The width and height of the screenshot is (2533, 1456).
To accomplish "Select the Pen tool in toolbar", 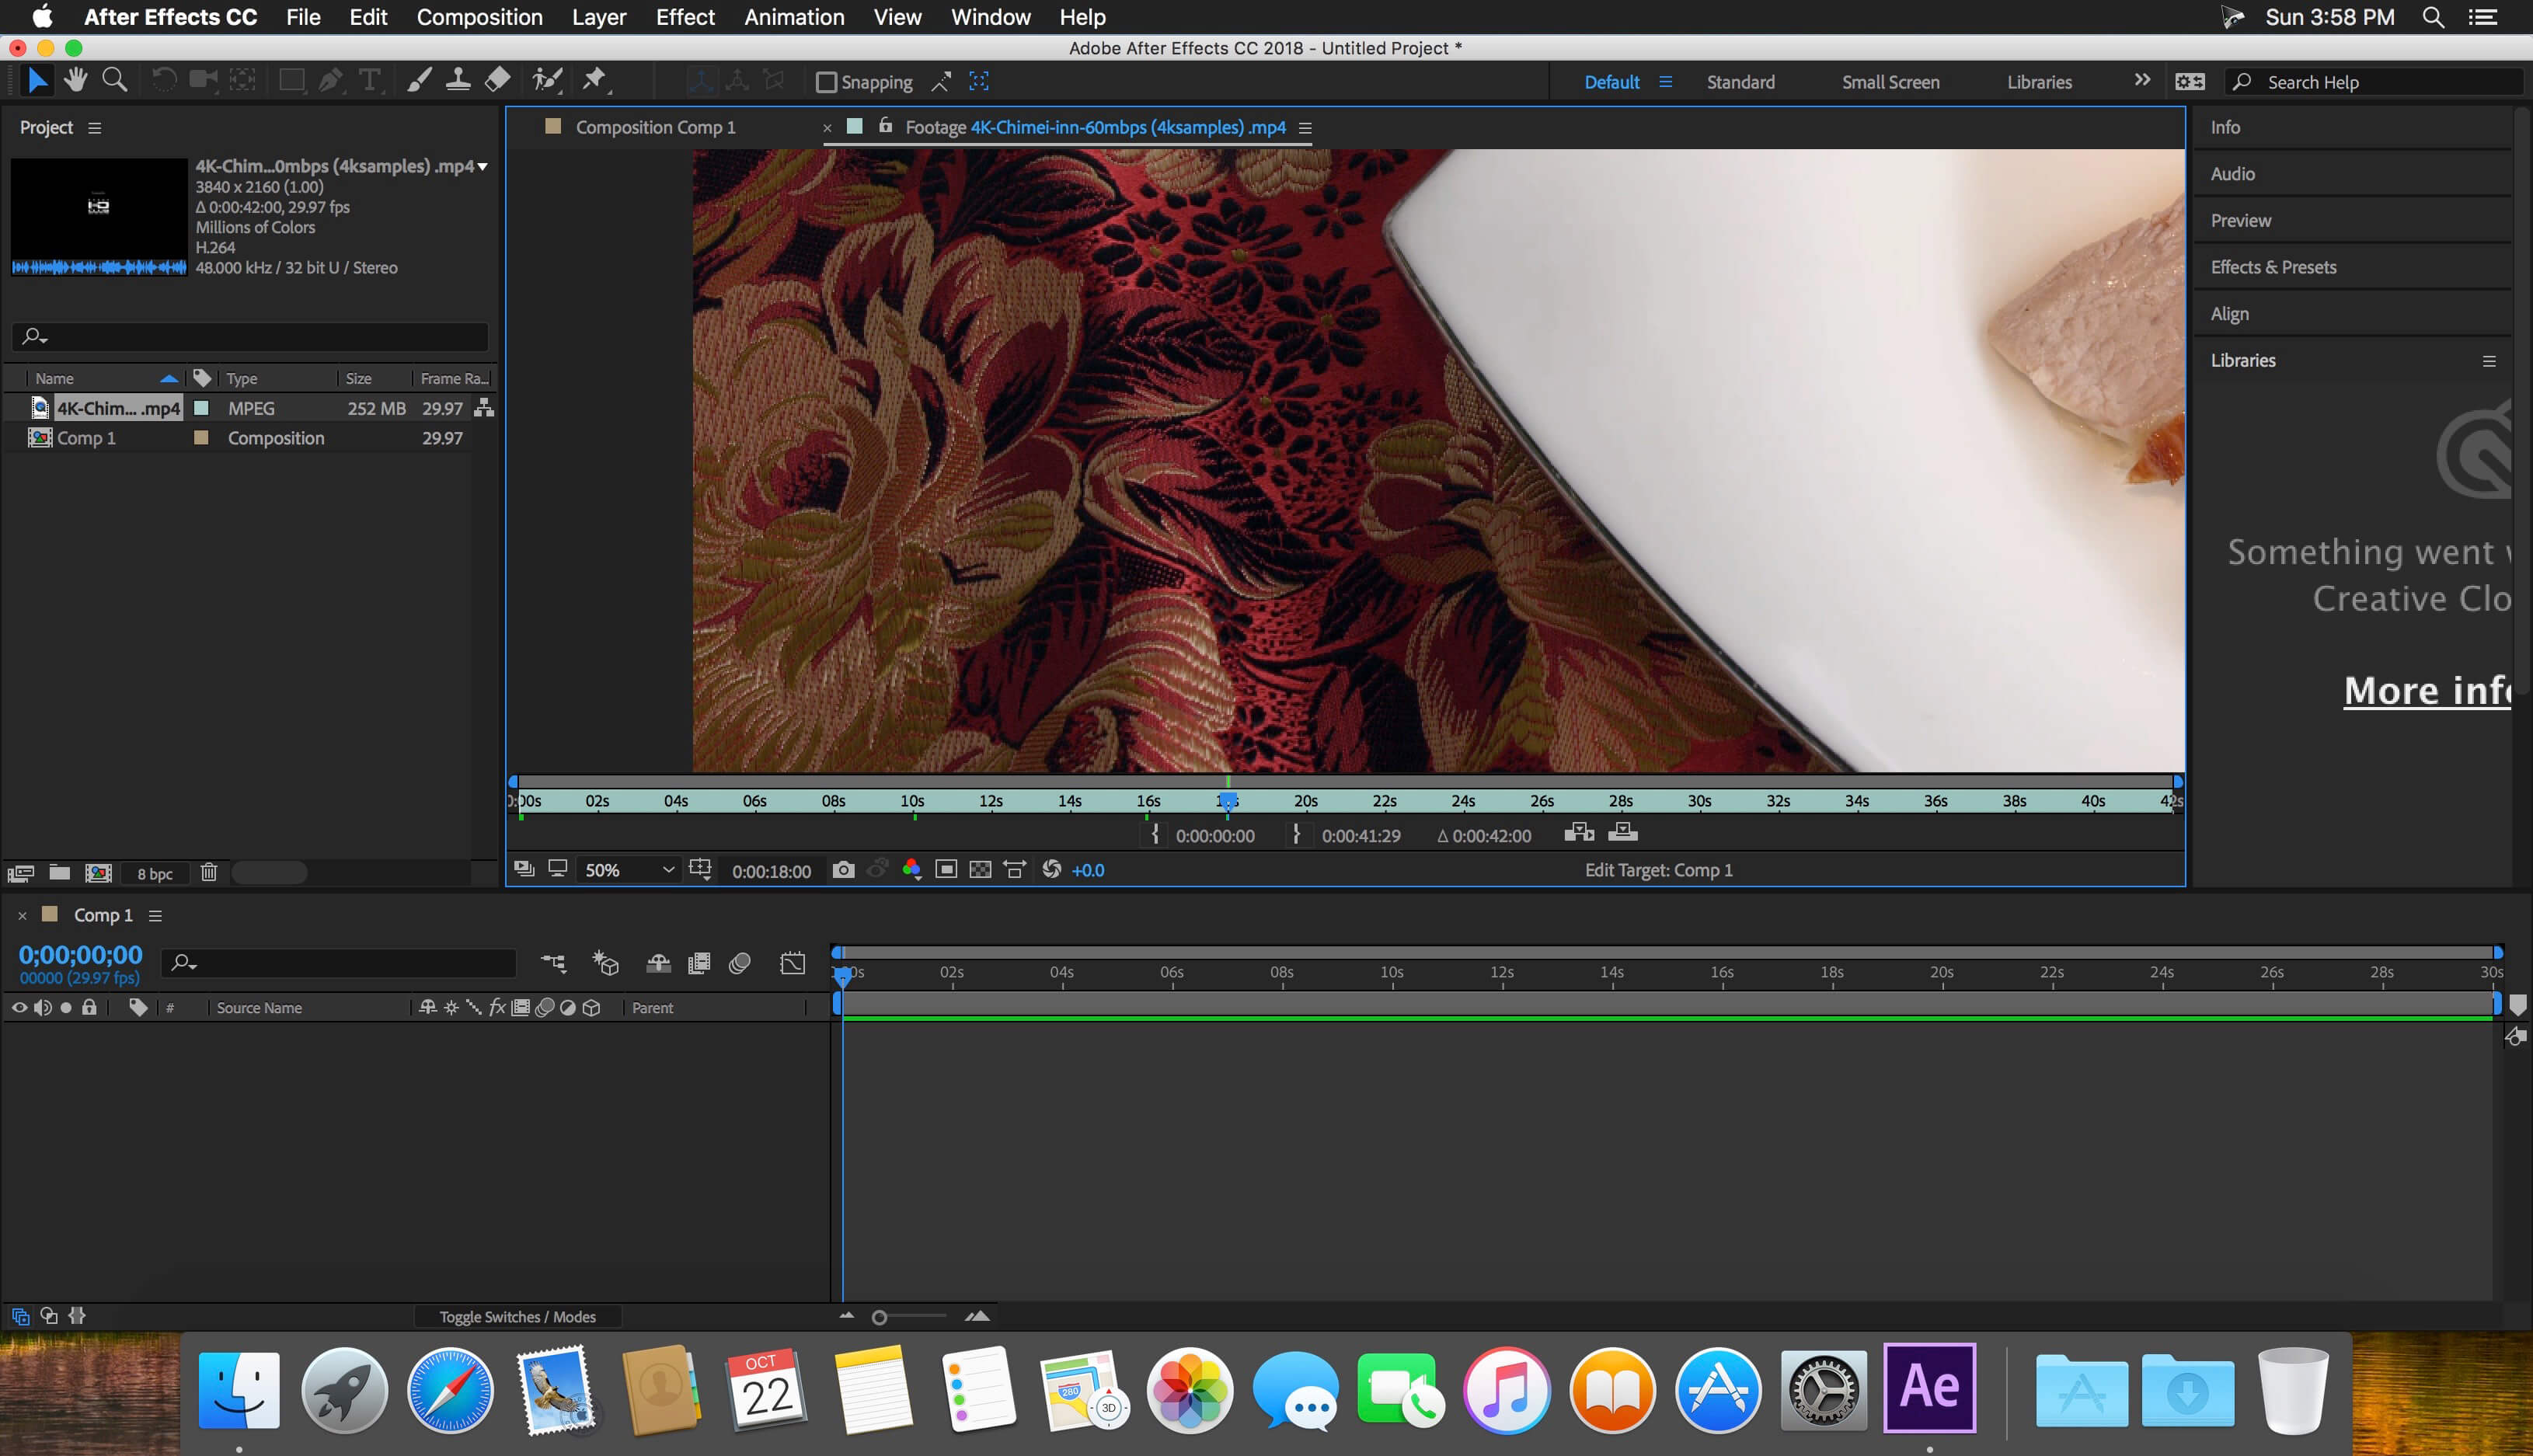I will pos(327,82).
